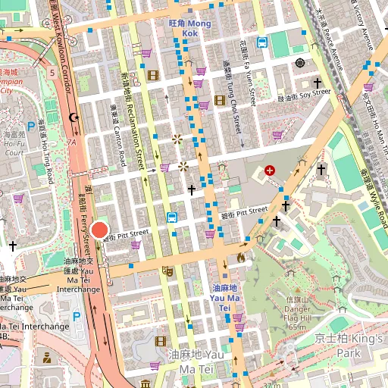Click the Hoi Fu Court parking P icon
Screen dimensions: 388x388
coord(31,127)
